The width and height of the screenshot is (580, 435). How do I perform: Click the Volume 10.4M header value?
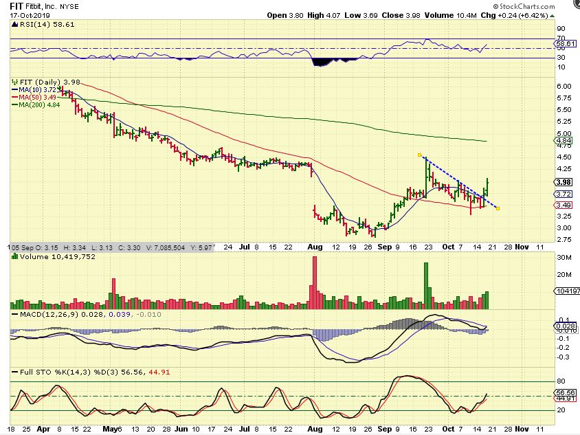pos(451,16)
